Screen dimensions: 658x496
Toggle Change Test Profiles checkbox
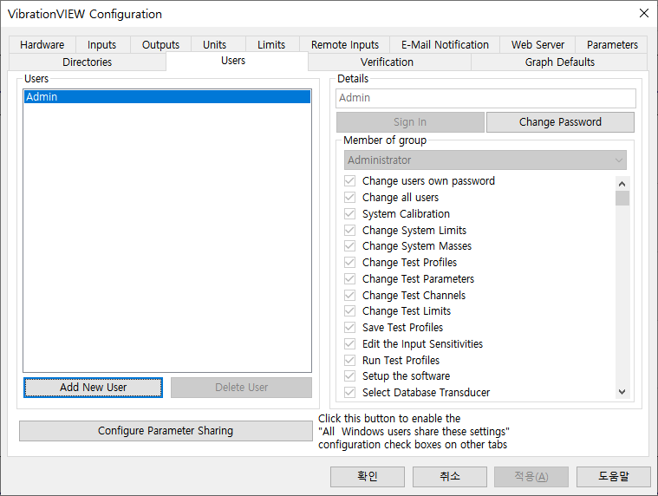349,262
